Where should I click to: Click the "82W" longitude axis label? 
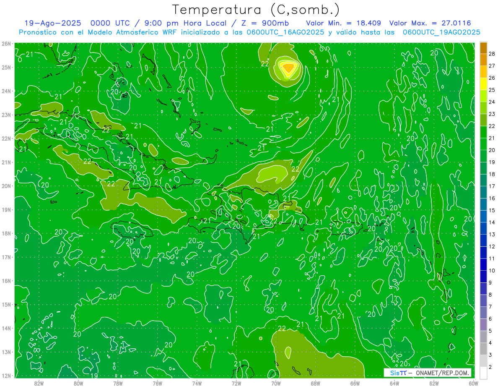39,383
